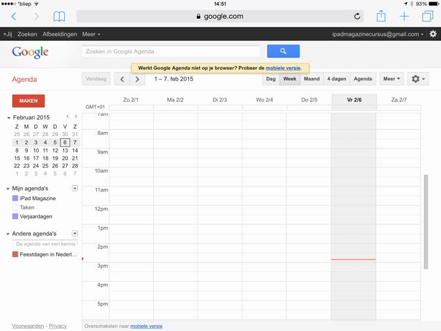This screenshot has width=441, height=331.
Task: Click the Agenda title text
Action: click(x=24, y=79)
